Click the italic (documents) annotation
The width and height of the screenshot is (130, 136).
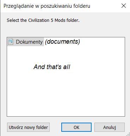62,42
